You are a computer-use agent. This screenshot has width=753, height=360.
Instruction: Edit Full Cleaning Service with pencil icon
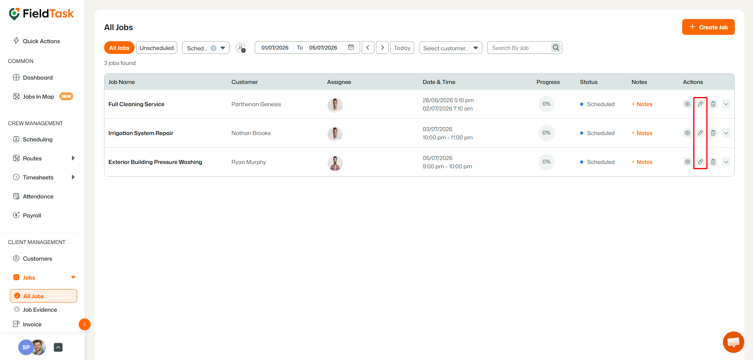700,104
